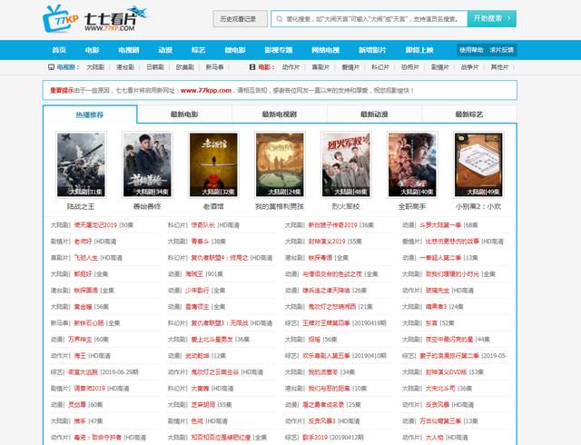Select 喜剧片 movie sub-category link
This screenshot has width=581, height=445.
pos(320,67)
